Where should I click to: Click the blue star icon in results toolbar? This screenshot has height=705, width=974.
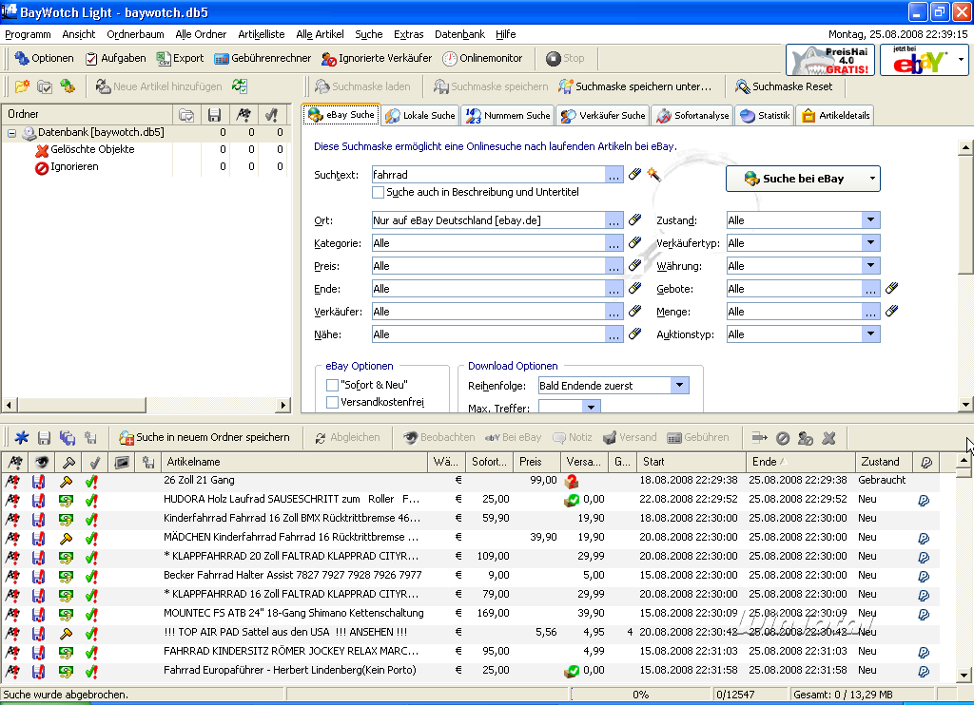tap(21, 438)
